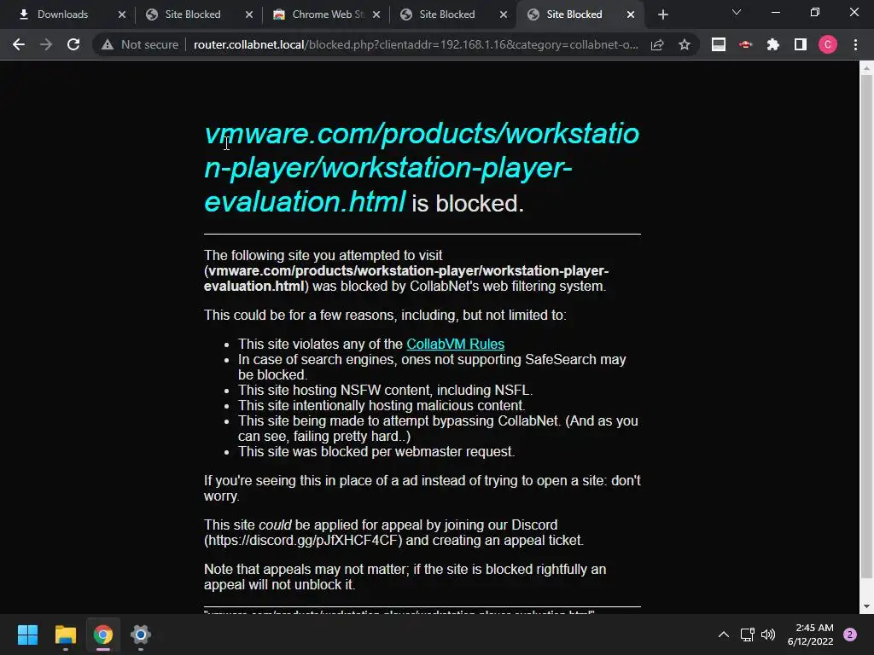Open the red extension icon in the toolbar
Image resolution: width=874 pixels, height=655 pixels.
coord(745,44)
